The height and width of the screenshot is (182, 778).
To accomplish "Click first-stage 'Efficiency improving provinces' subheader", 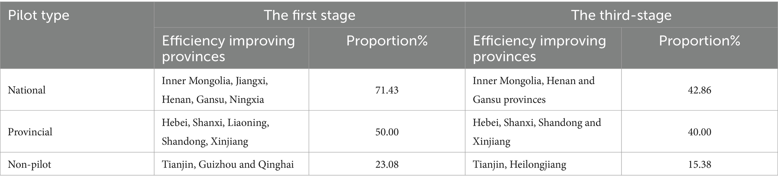I will coord(228,48).
